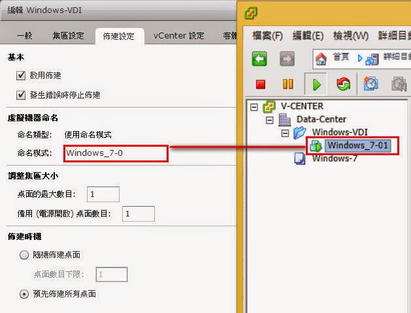Click the green Power On play icon
411x313 pixels.
click(x=316, y=85)
